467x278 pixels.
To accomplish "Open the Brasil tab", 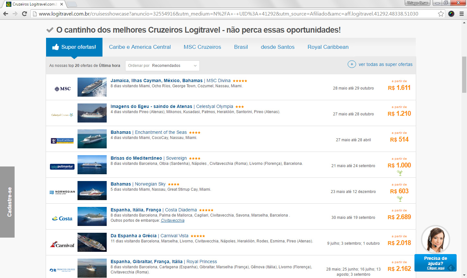I will (241, 47).
